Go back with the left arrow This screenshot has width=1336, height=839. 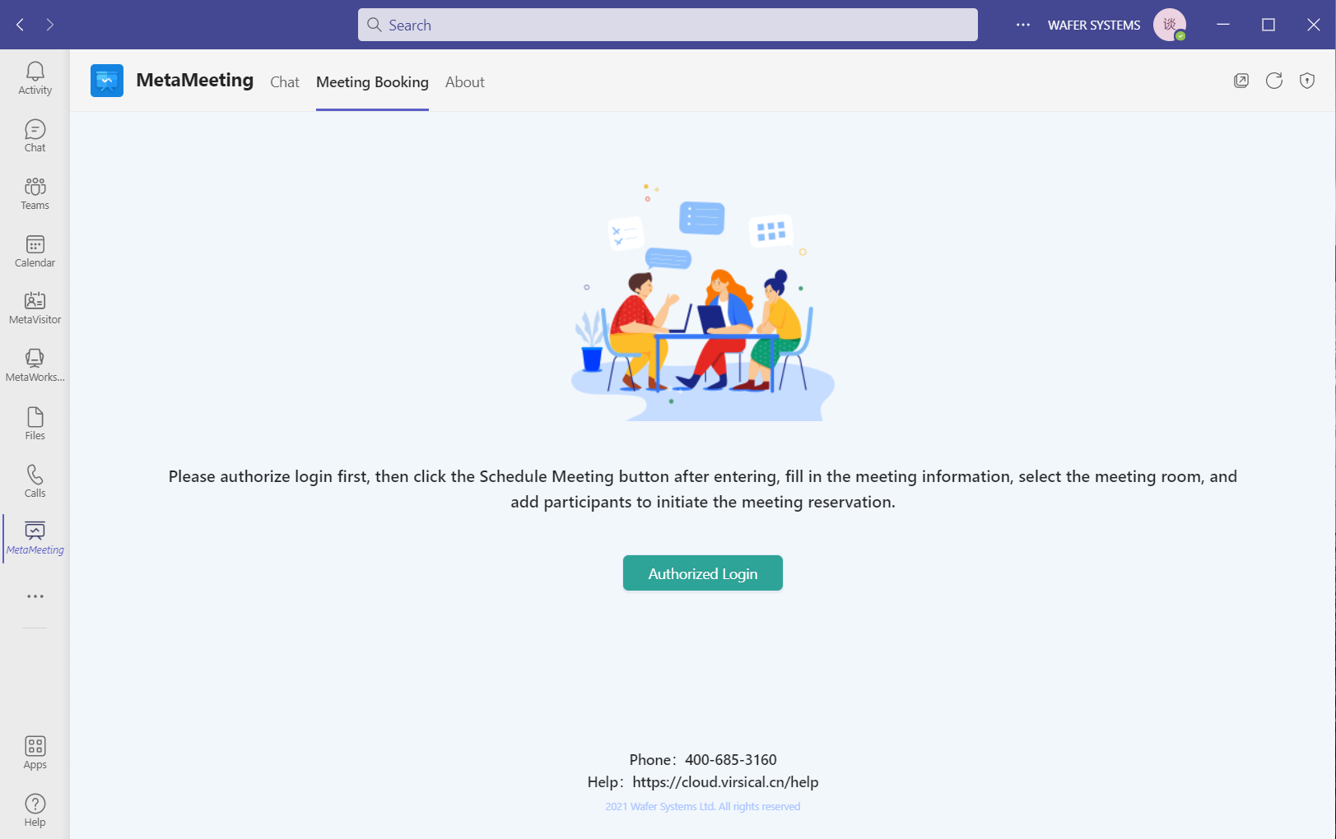(21, 25)
